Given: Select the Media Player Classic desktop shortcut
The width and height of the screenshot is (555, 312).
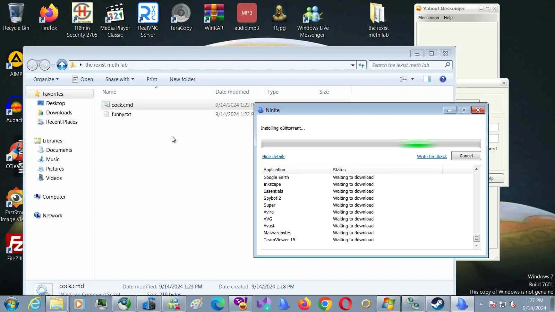Looking at the screenshot, I should pyautogui.click(x=115, y=20).
